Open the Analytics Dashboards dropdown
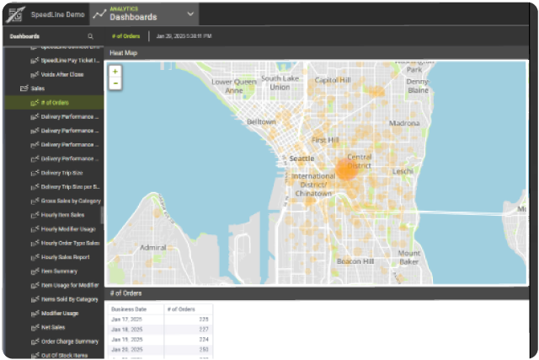539x360 pixels. 144,14
